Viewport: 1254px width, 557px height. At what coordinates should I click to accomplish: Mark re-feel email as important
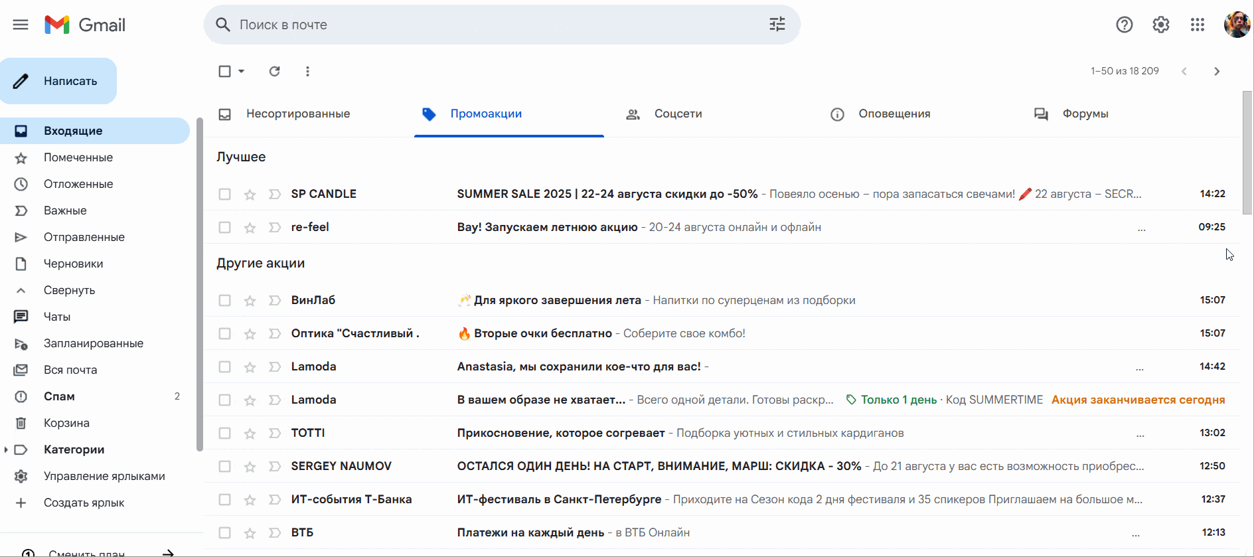click(x=274, y=228)
